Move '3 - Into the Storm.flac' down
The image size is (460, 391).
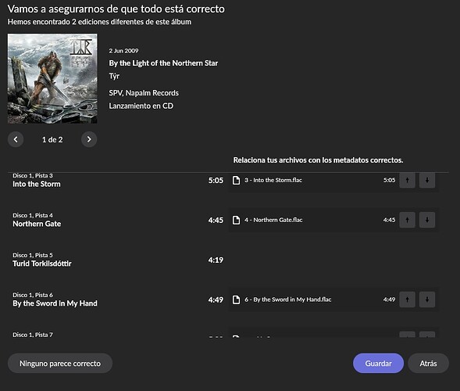(427, 180)
